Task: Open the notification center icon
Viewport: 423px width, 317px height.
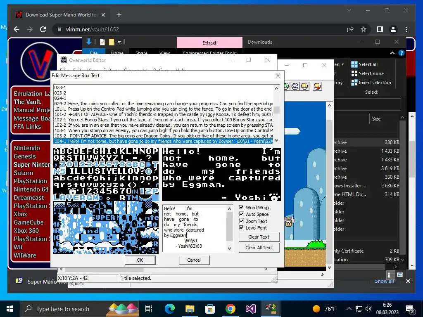Action: [x=410, y=309]
